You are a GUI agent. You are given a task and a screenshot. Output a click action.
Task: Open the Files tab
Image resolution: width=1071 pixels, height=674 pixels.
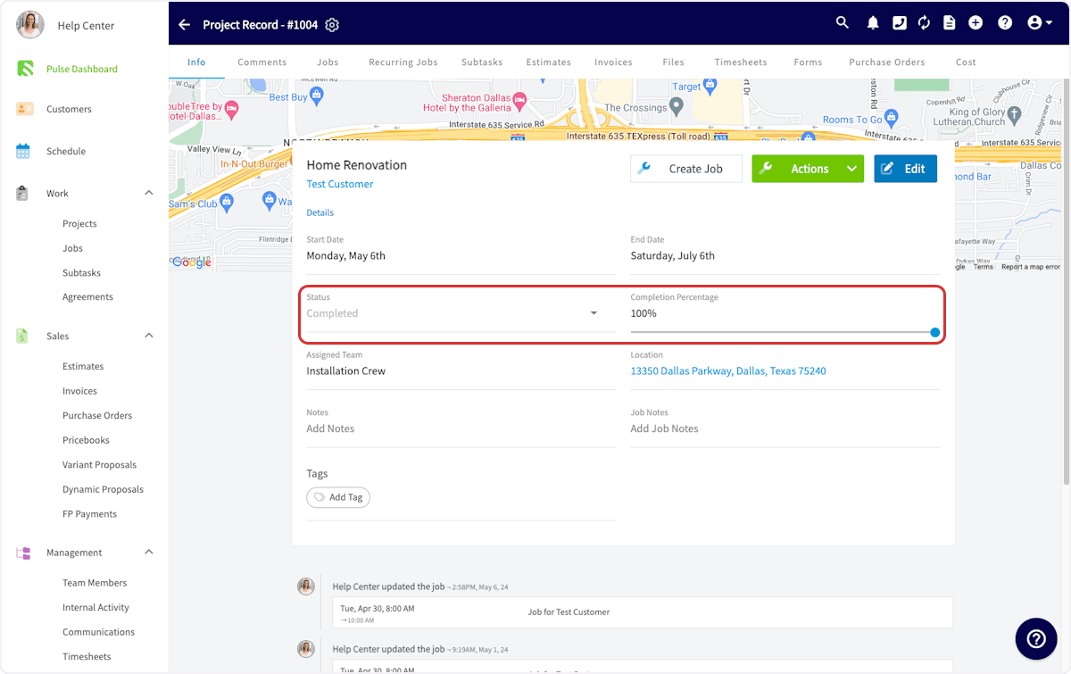674,62
